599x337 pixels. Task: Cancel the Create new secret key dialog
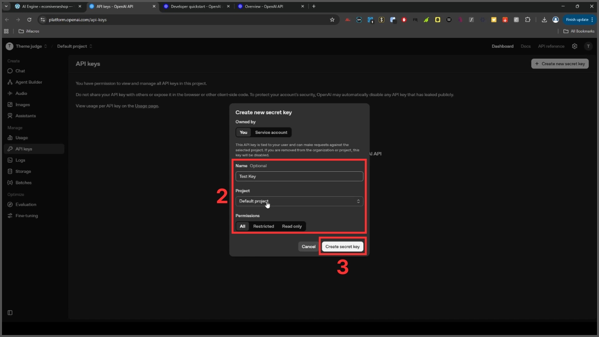pyautogui.click(x=308, y=247)
